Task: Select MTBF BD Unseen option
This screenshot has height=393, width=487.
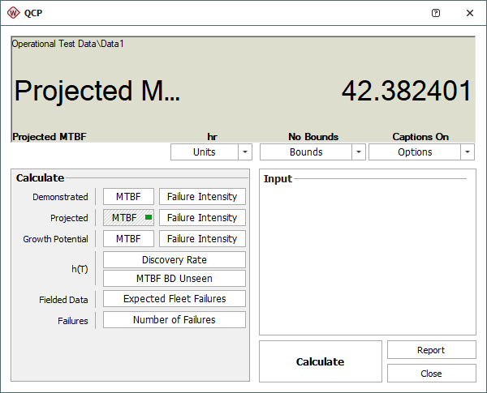Action: 174,278
